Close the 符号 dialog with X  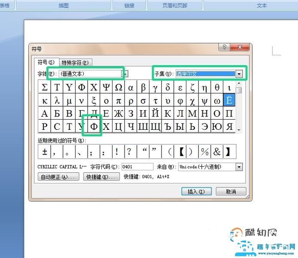click(x=240, y=47)
